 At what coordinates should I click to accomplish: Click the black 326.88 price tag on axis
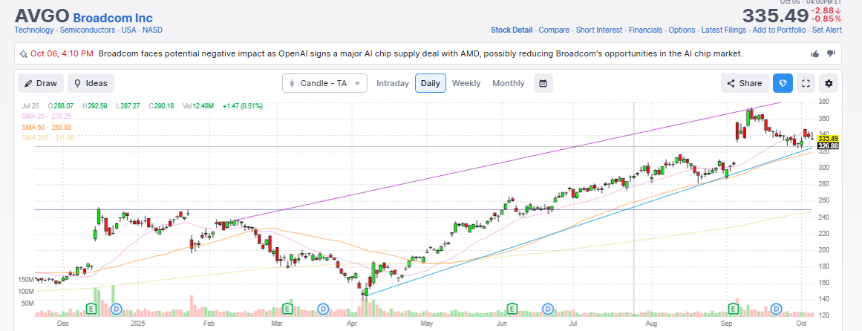[827, 146]
